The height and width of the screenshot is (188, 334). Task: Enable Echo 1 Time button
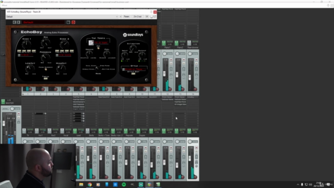coord(19,51)
